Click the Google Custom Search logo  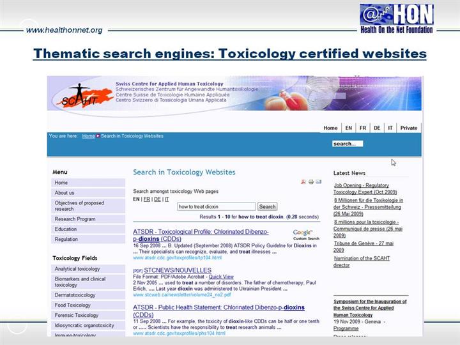click(303, 234)
